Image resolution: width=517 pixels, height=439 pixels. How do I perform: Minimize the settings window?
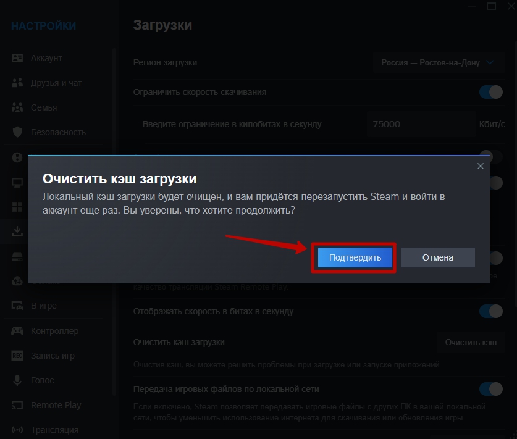click(472, 6)
